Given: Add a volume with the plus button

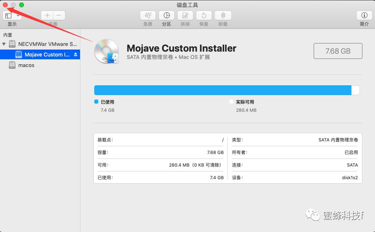Looking at the screenshot, I should coord(47,15).
